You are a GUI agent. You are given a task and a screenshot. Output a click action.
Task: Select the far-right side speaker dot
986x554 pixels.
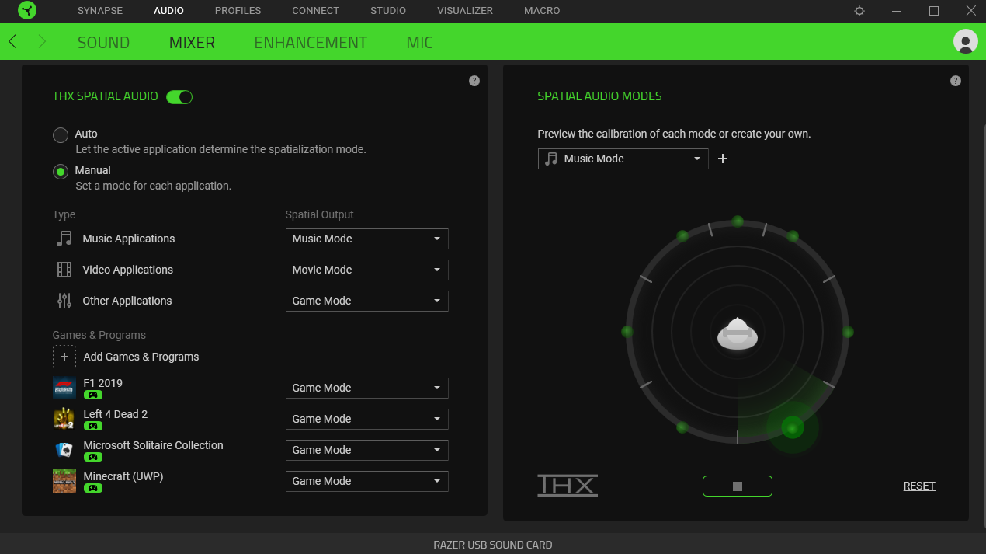click(x=848, y=332)
